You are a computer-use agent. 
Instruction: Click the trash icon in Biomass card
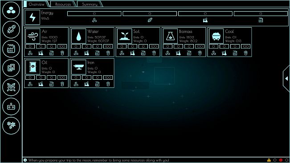point(200,53)
